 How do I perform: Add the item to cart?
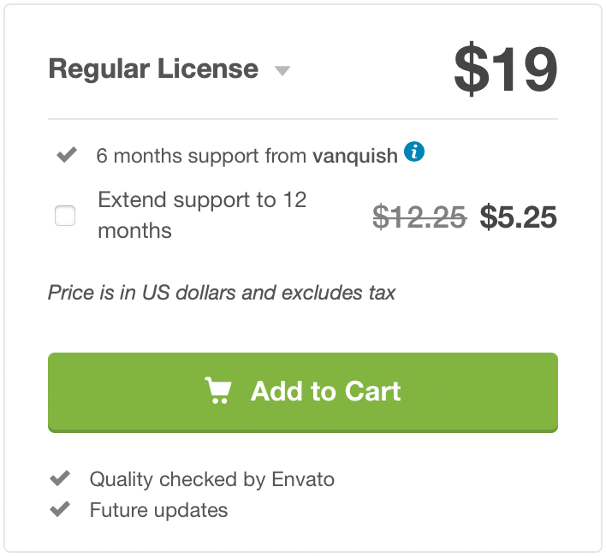303,393
